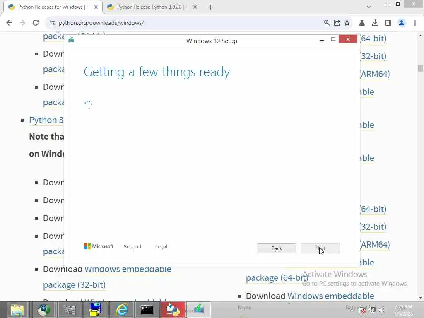
Task: Open the Python 3 release link at left
Action: tap(46, 120)
